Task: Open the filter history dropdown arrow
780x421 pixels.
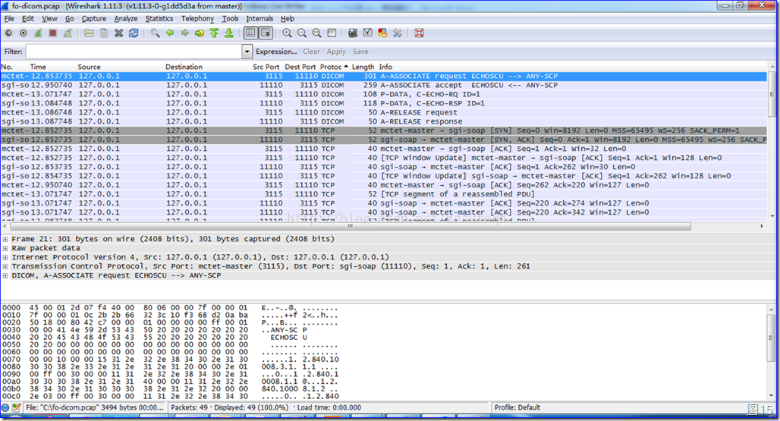Action: tap(247, 51)
